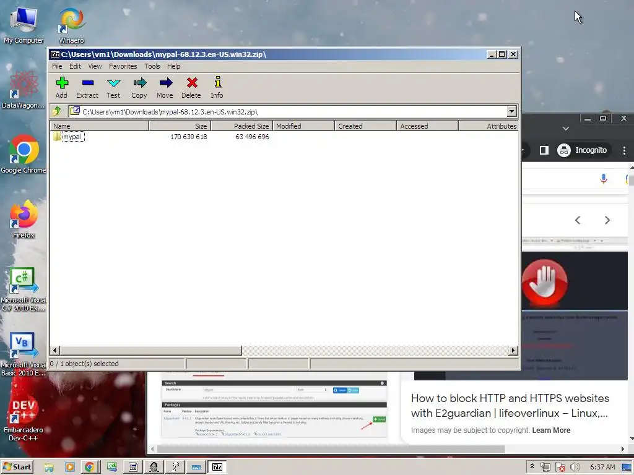Click the 7-Zip horizontal scrollbar thumb
This screenshot has height=475, width=634.
151,350
